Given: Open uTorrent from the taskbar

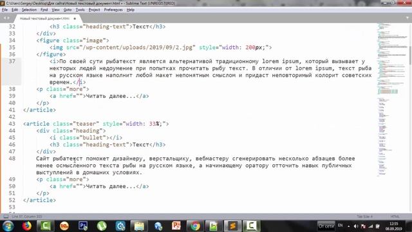Looking at the screenshot, I should (x=102, y=226).
